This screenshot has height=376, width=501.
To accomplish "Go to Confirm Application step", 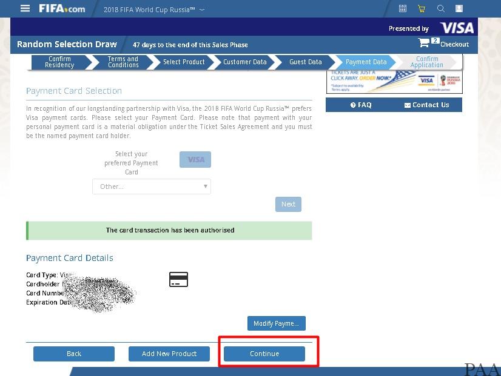I will pyautogui.click(x=427, y=62).
